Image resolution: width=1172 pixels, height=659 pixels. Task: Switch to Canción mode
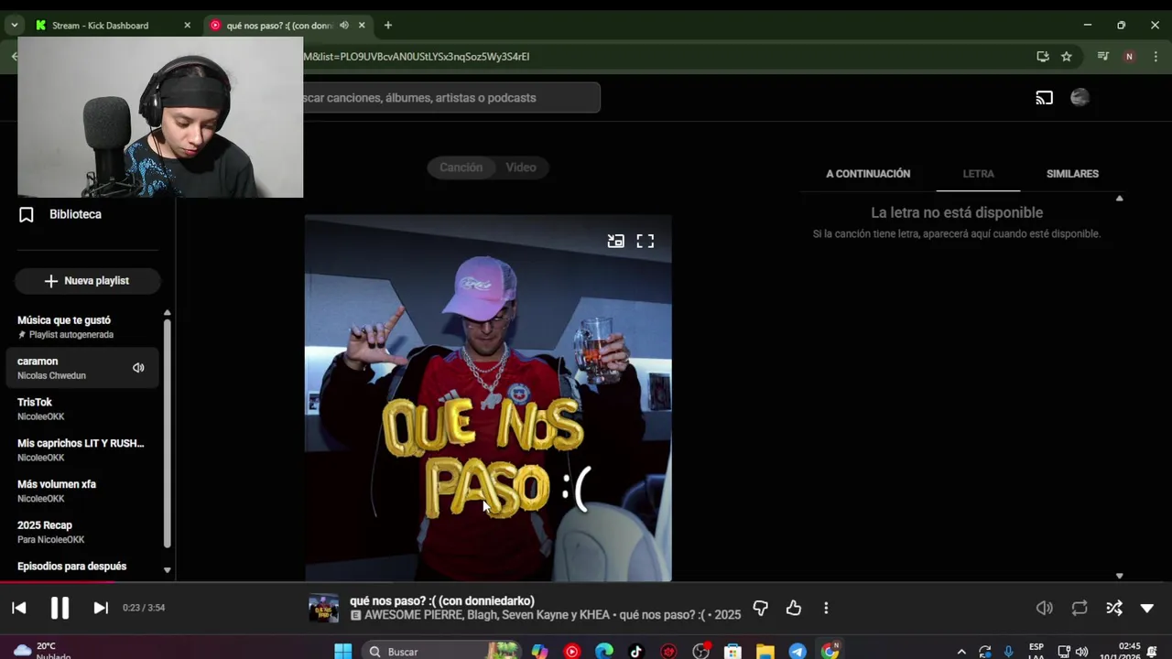pyautogui.click(x=461, y=167)
